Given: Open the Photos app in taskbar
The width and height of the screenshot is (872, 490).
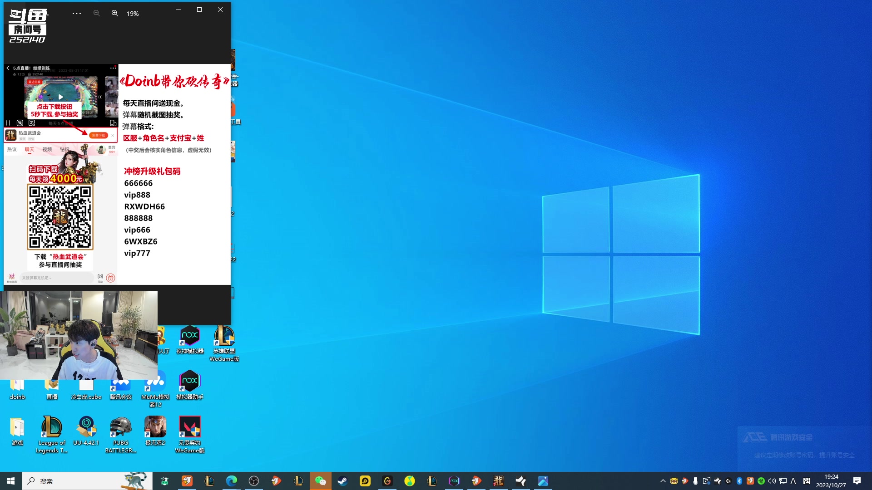Looking at the screenshot, I should click(543, 481).
